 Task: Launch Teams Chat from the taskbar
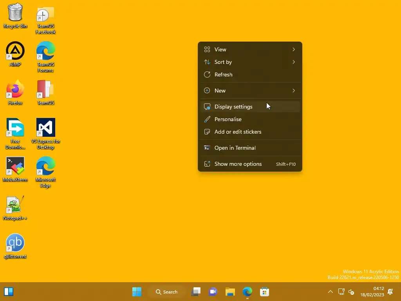pyautogui.click(x=213, y=292)
